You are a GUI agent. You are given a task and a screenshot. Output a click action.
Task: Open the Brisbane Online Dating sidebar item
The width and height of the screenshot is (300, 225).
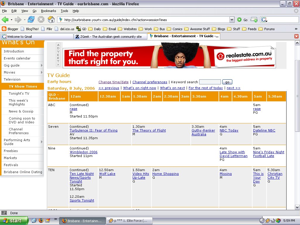click(x=23, y=172)
